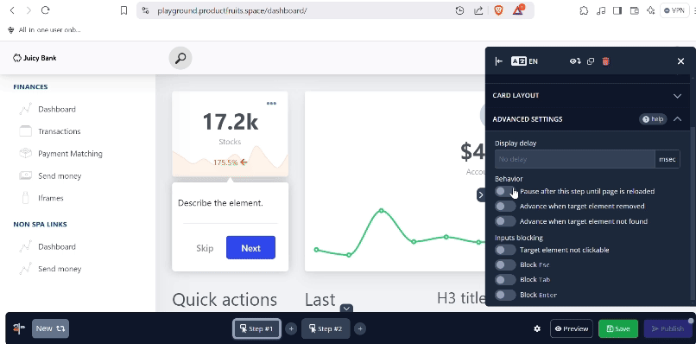Expand the Card Layout section
Image resolution: width=696 pixels, height=344 pixels.
pyautogui.click(x=587, y=96)
